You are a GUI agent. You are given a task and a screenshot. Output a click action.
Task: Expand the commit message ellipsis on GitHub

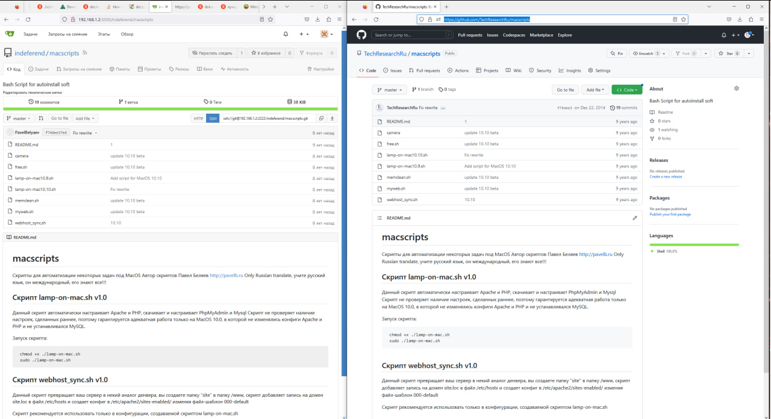(x=443, y=108)
